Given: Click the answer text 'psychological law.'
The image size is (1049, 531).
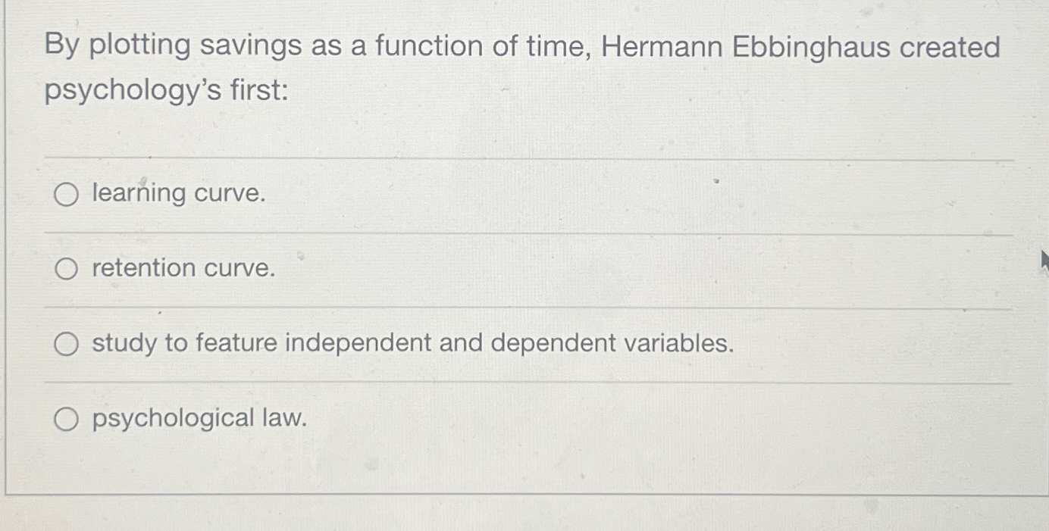Looking at the screenshot, I should pyautogui.click(x=198, y=419).
